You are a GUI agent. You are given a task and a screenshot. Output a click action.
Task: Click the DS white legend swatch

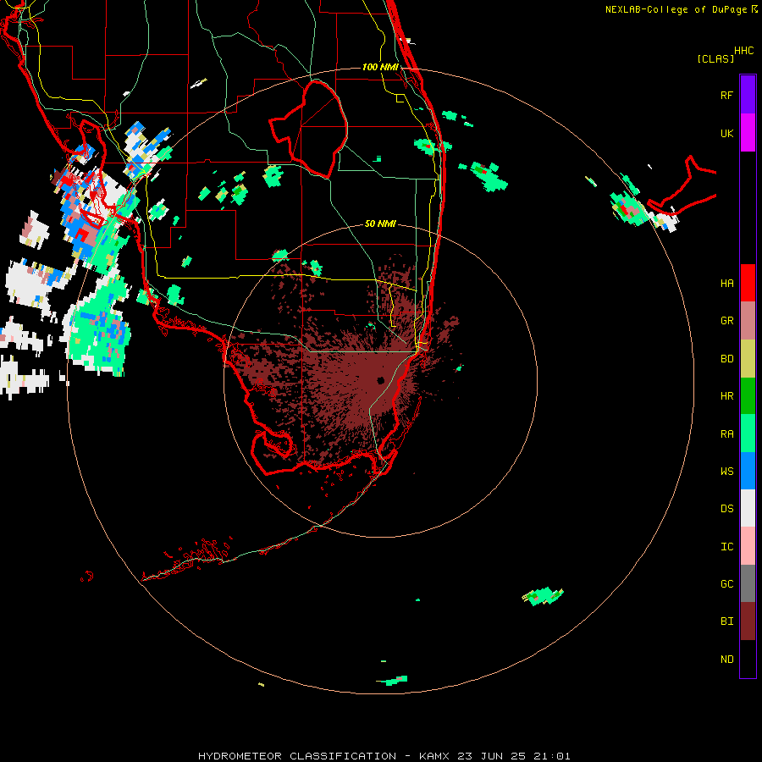coord(748,508)
